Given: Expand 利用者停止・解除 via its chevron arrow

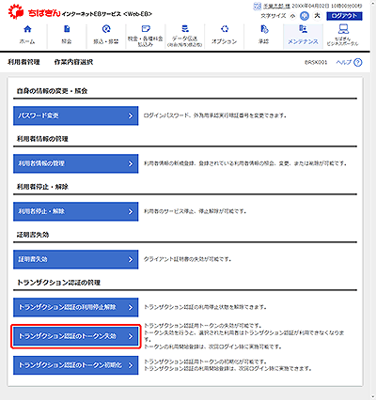Looking at the screenshot, I should [131, 211].
